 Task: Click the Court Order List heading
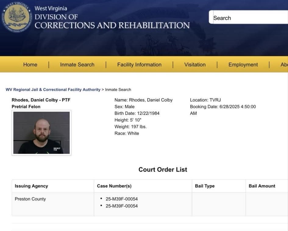click(163, 170)
